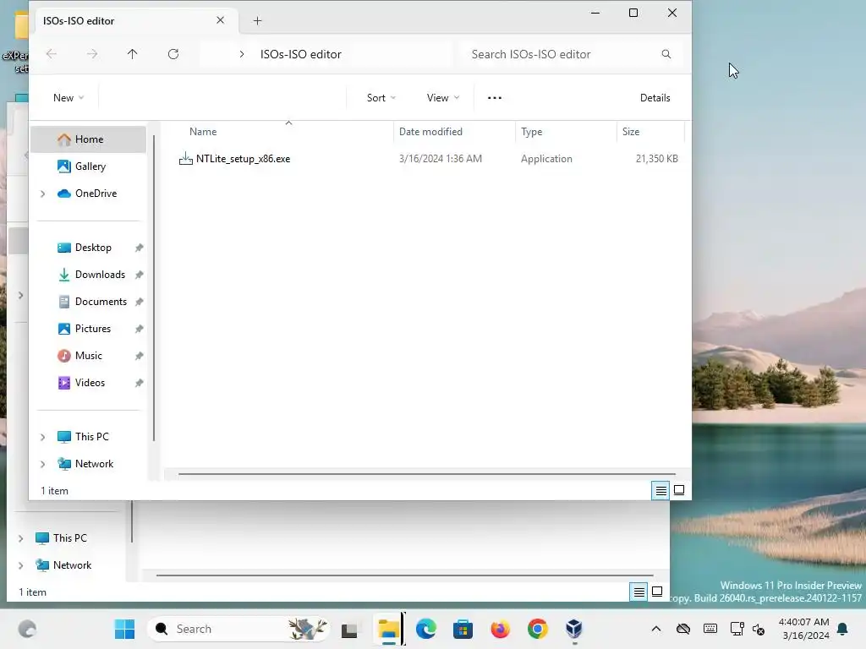Expand the breadcrumb path chevron
Screen dimensions: 866x649
coord(241,54)
